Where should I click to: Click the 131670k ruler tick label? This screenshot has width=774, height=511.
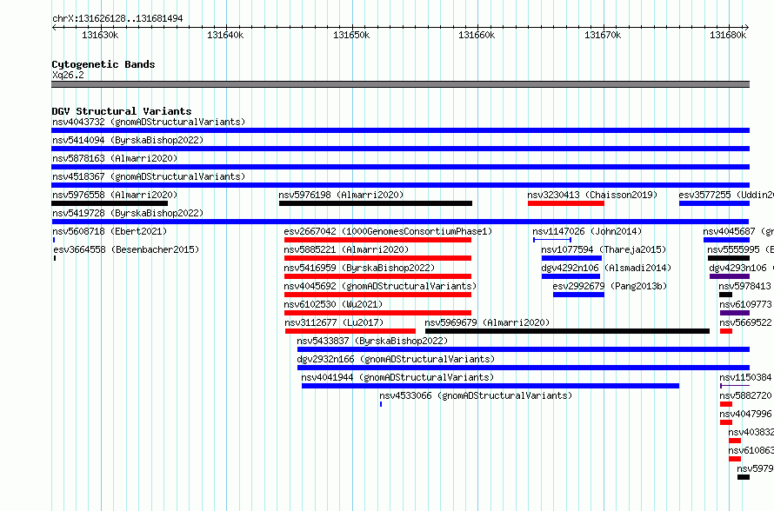tap(603, 35)
